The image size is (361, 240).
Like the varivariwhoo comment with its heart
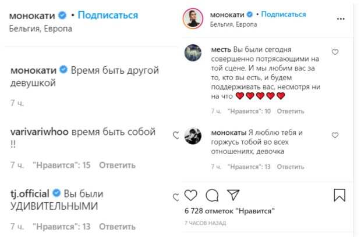coord(176,135)
